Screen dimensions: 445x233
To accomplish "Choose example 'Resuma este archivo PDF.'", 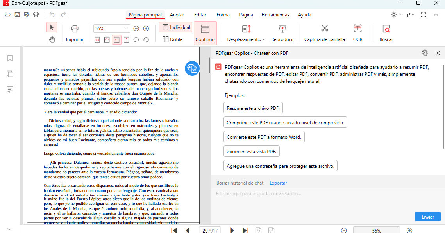I will pos(253,108).
